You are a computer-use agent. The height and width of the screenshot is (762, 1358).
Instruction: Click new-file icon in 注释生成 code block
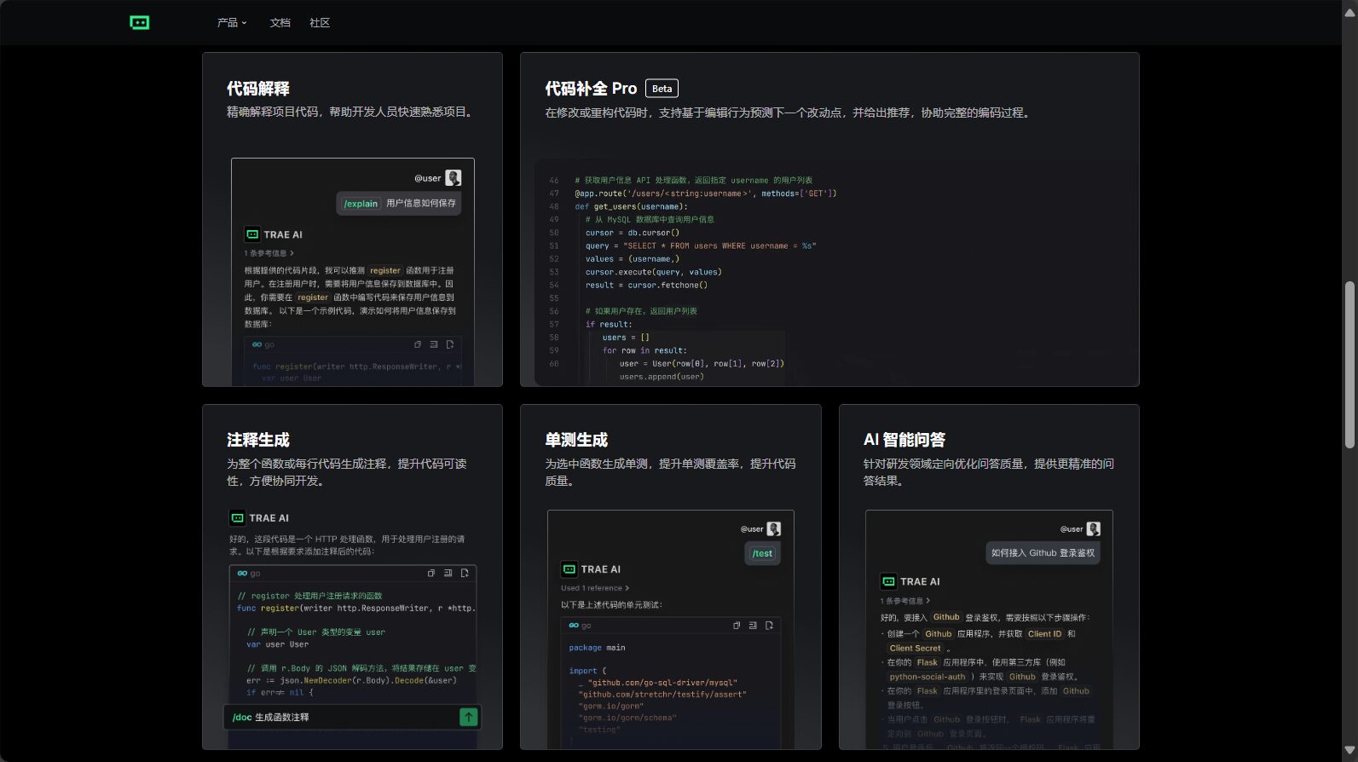tap(465, 574)
